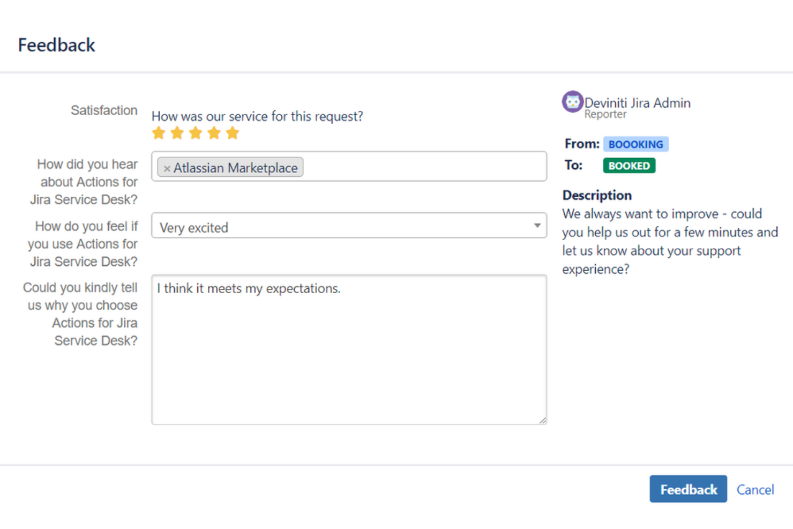The image size is (793, 529).
Task: Click the 'How do you feel' field label
Action: [x=83, y=244]
